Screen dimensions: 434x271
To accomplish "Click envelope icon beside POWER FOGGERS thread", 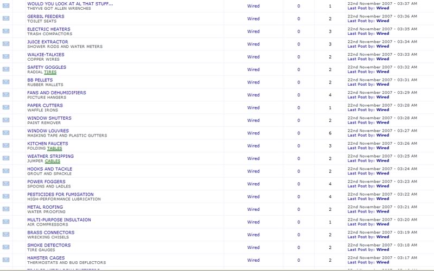I will [6, 184].
